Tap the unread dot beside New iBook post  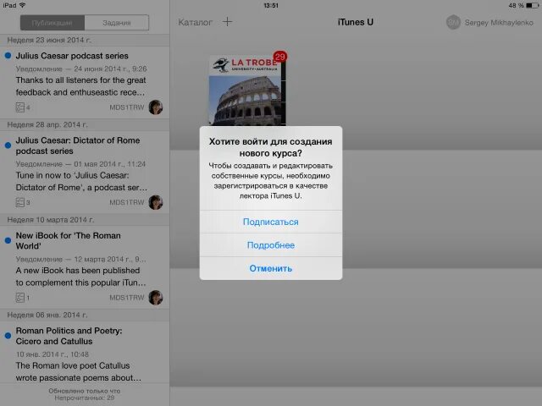[x=8, y=240]
